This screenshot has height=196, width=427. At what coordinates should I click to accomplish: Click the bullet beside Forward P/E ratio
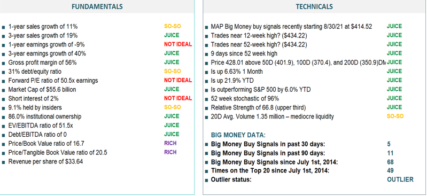[3, 81]
